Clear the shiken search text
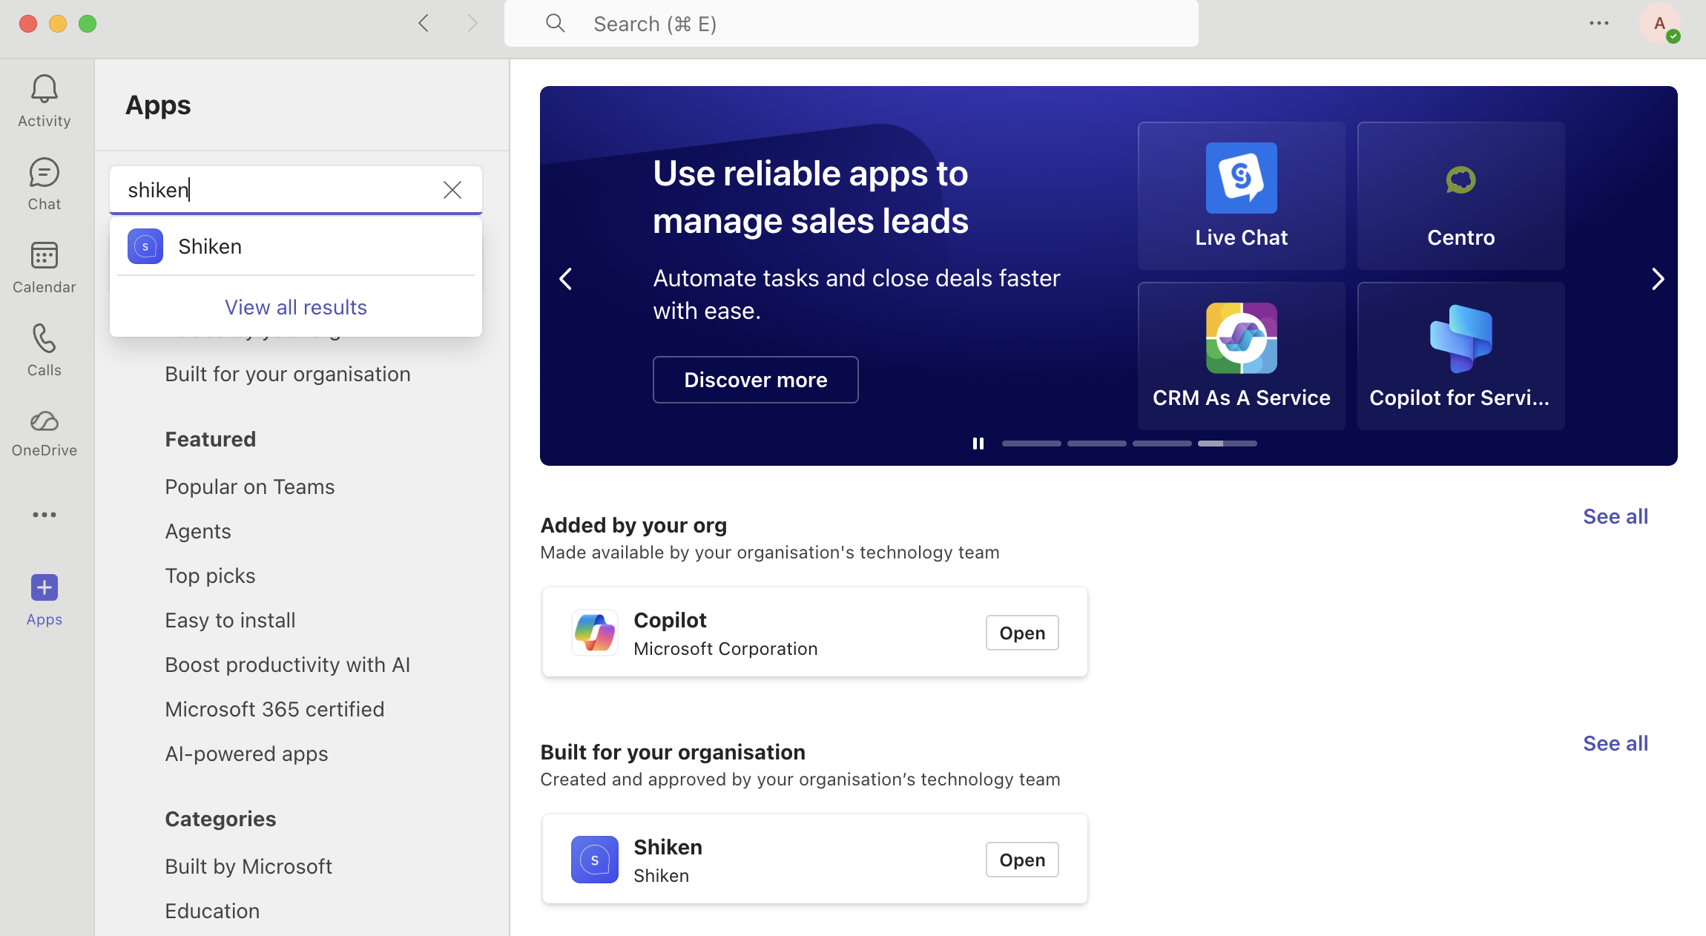Screen dimensions: 1706x936 (452, 190)
